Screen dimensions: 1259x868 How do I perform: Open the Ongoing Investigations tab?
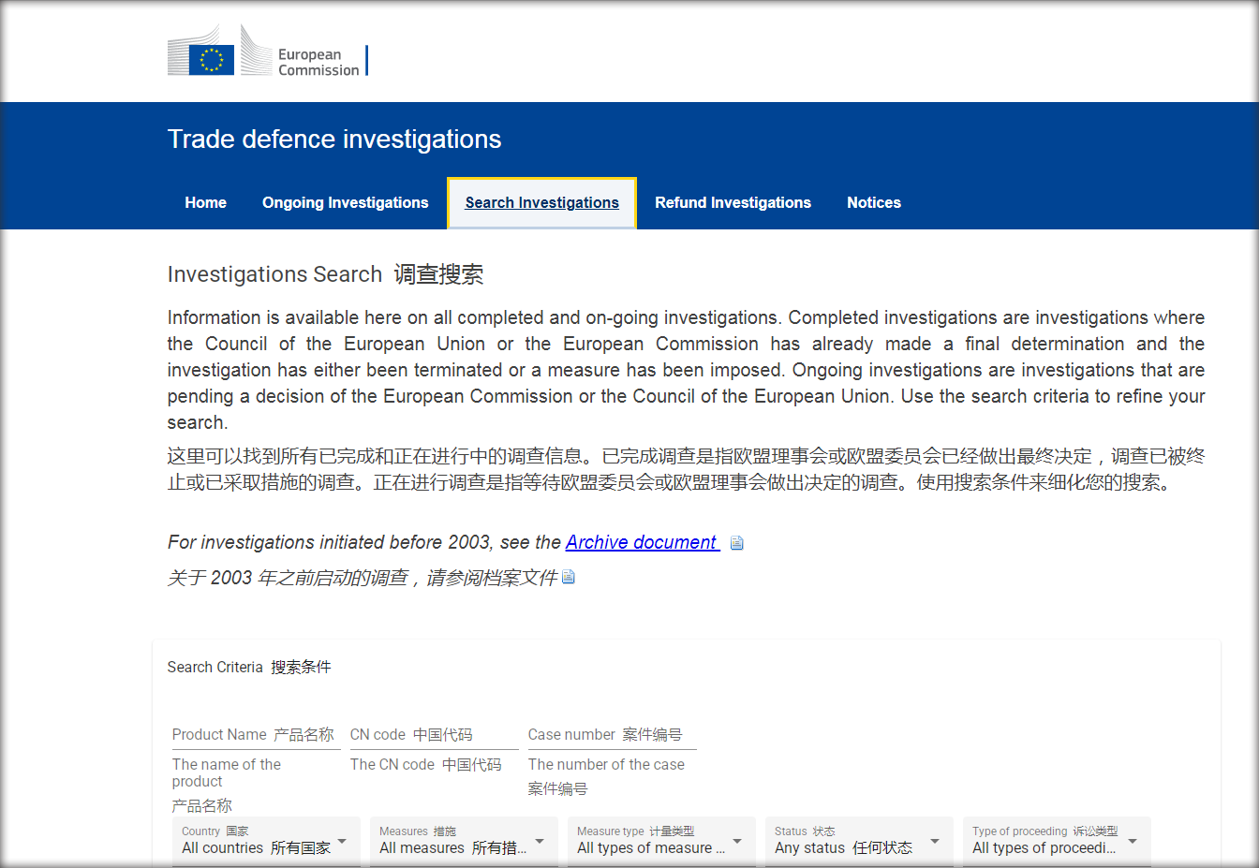click(x=346, y=202)
